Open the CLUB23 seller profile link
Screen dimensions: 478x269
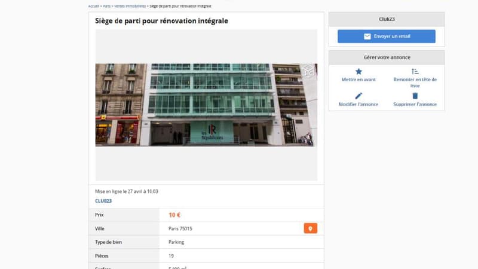pos(103,201)
